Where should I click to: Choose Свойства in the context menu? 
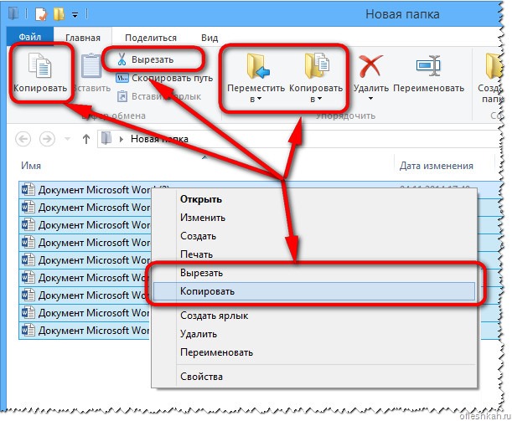313,377
